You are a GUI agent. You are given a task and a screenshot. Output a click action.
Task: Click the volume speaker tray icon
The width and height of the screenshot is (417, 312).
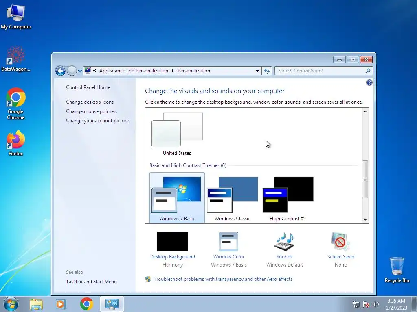tap(376, 304)
